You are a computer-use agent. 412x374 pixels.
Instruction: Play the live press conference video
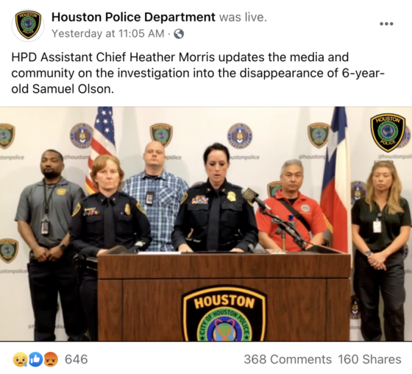pos(206,224)
